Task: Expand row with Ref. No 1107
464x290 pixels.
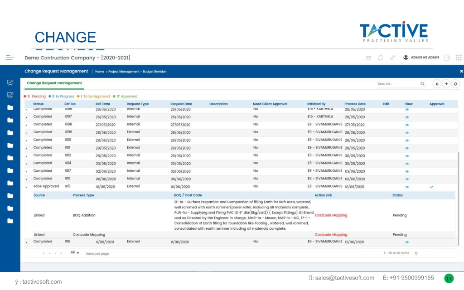Action: tap(26, 172)
